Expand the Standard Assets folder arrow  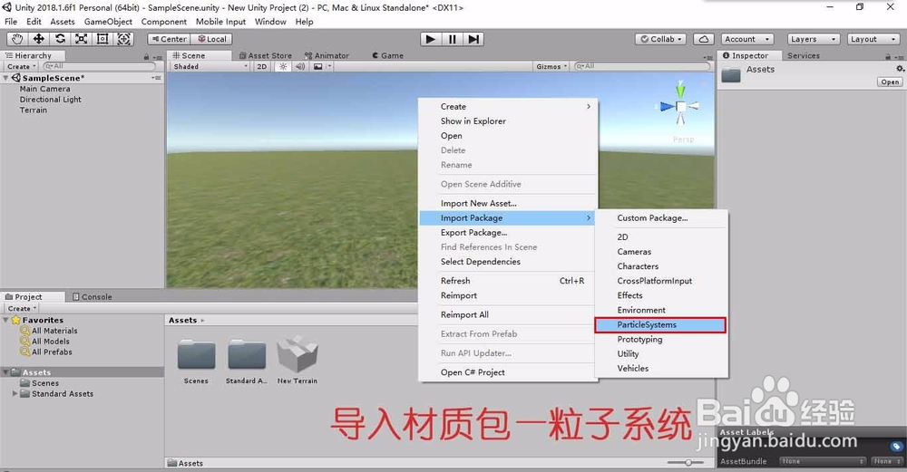click(x=15, y=393)
